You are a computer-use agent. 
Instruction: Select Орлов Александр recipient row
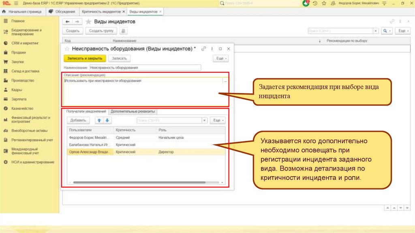click(x=146, y=152)
